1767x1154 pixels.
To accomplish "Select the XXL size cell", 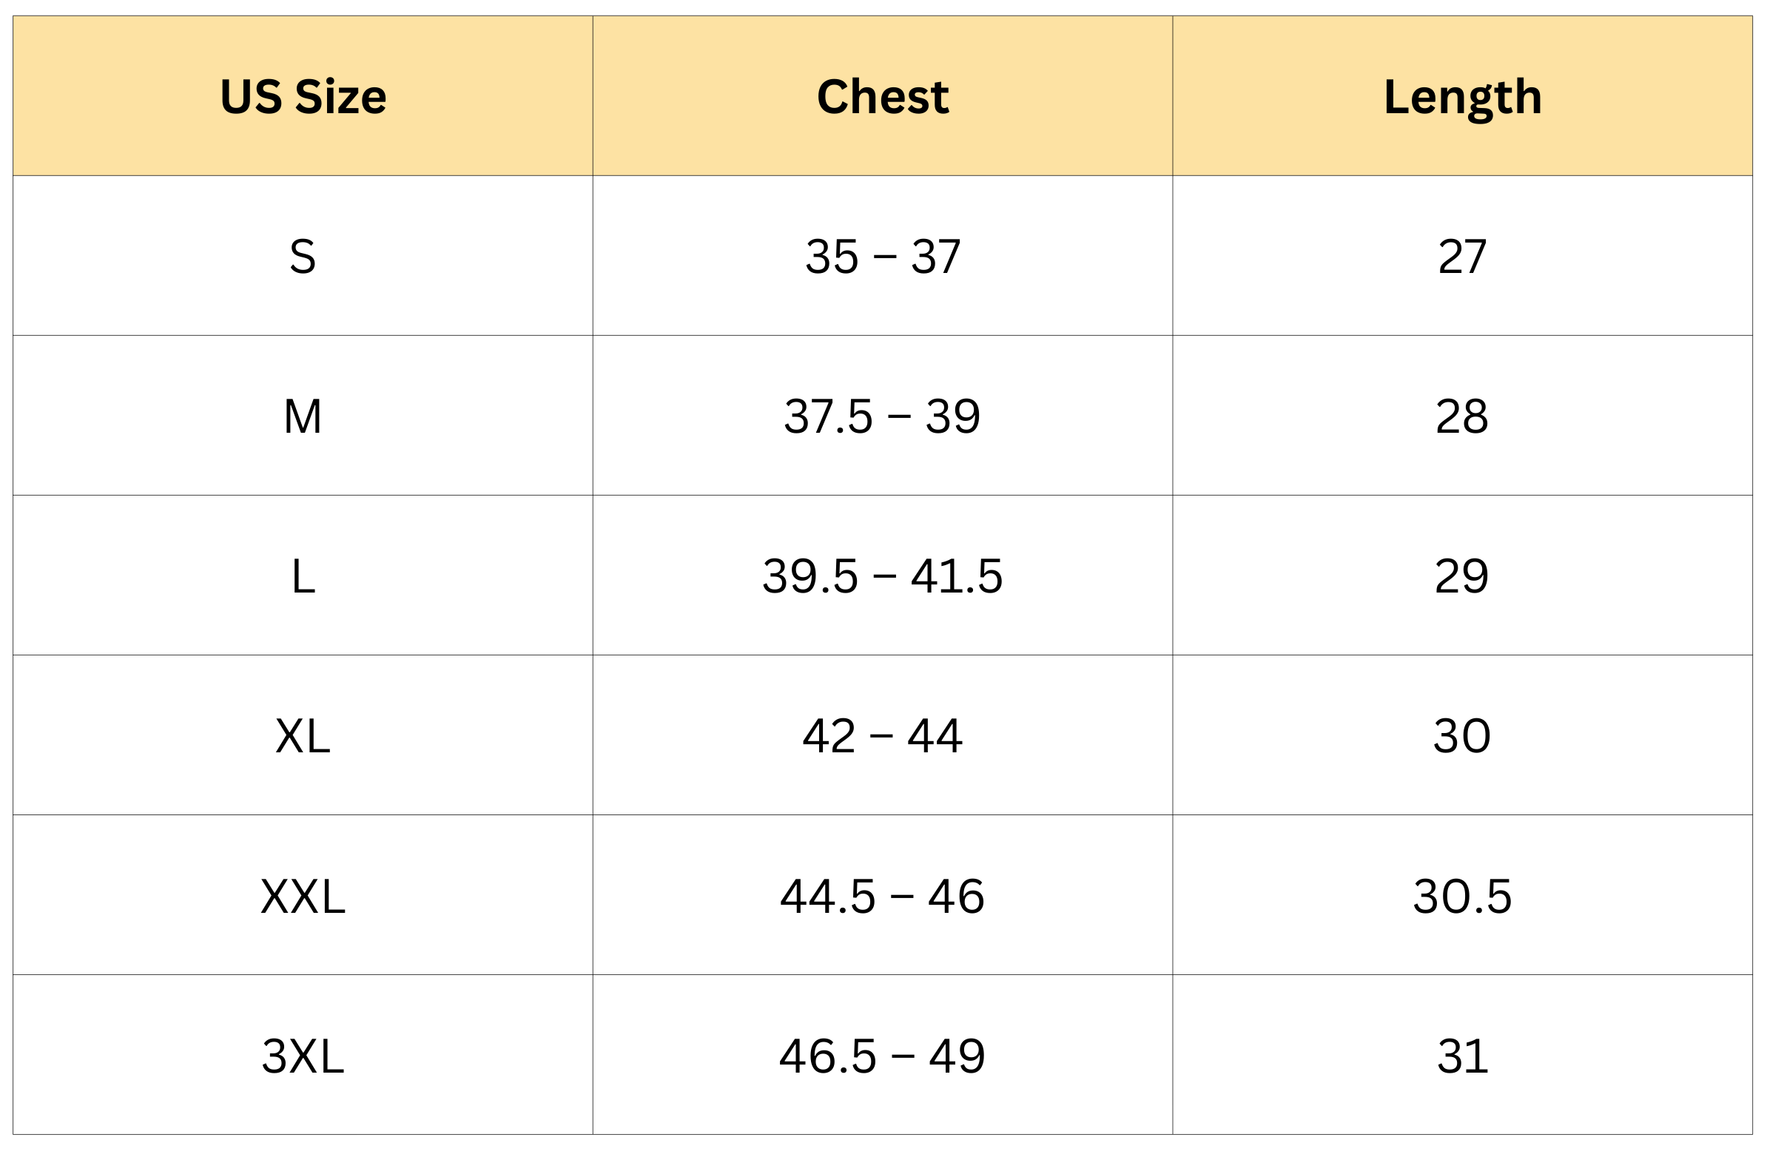I will point(303,897).
